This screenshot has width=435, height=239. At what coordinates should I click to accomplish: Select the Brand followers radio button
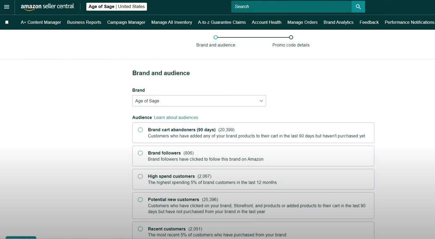(140, 153)
